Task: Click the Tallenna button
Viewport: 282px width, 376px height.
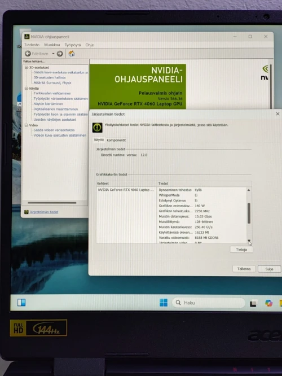Action: tap(244, 269)
